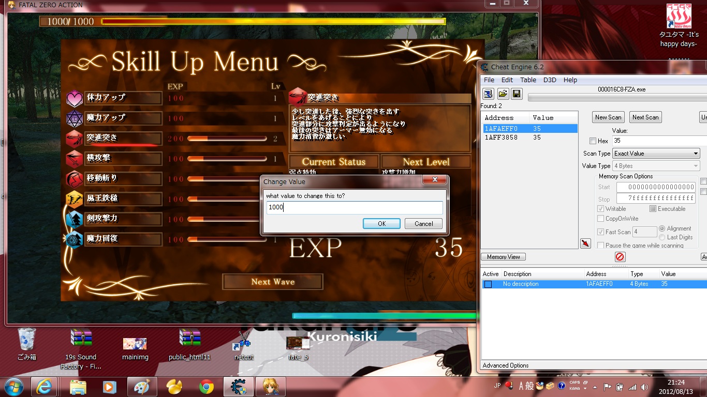Click the Next Scan button
The height and width of the screenshot is (397, 707).
tap(645, 117)
